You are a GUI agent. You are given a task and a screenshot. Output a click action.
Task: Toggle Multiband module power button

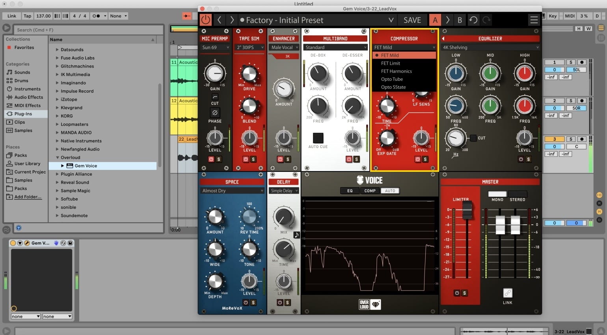click(x=349, y=159)
